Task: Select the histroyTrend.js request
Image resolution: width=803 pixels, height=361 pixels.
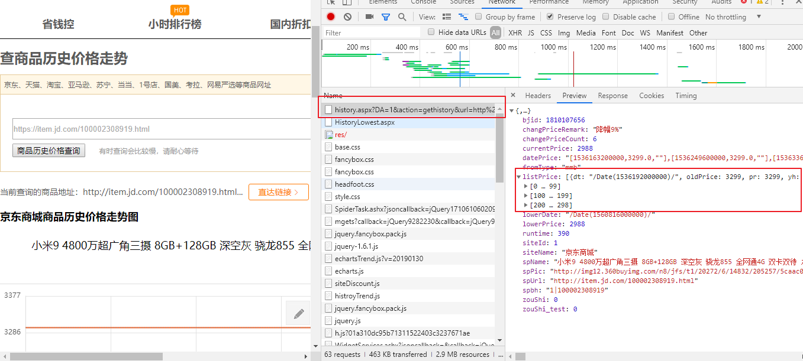Action: click(408, 296)
